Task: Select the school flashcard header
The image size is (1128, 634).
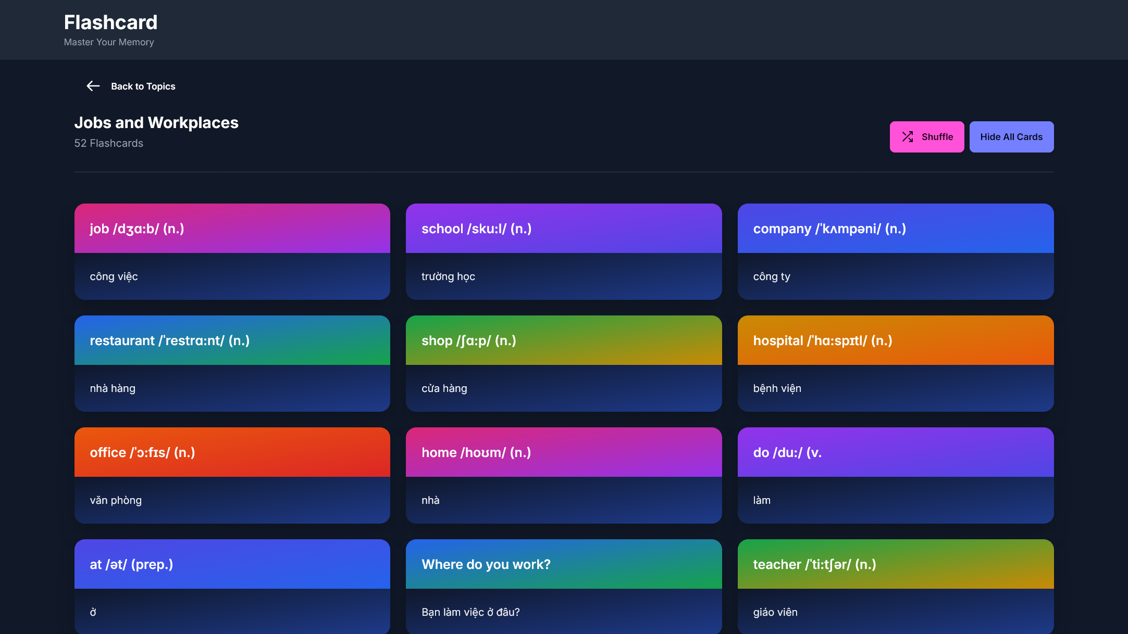Action: [x=563, y=229]
